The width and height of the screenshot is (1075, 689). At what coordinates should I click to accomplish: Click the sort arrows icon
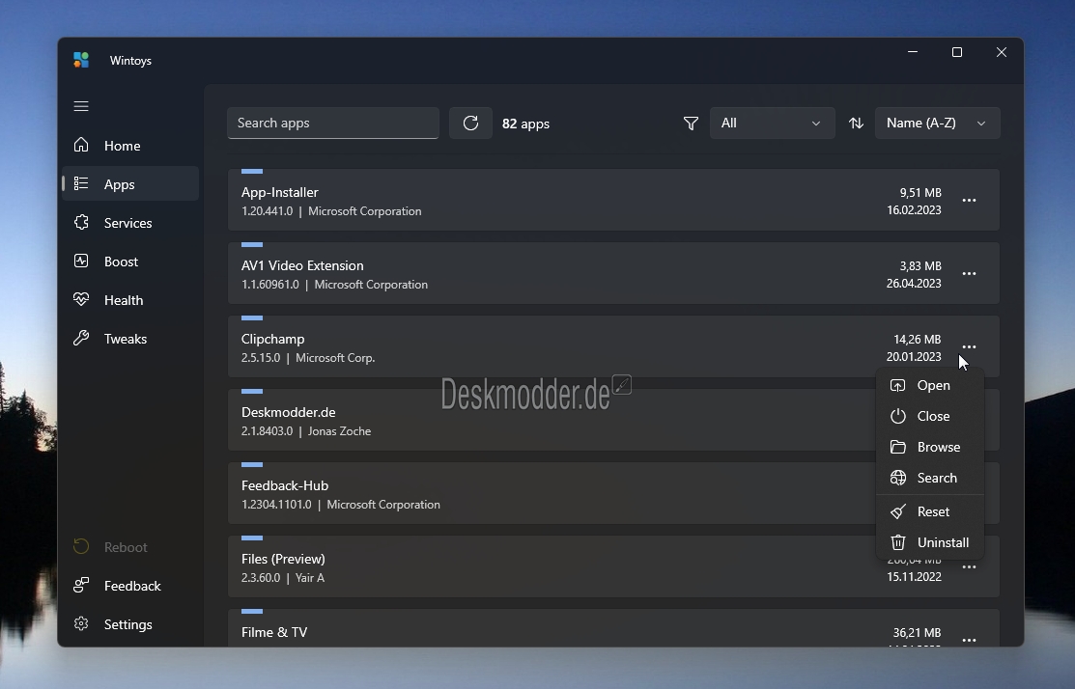pos(857,124)
